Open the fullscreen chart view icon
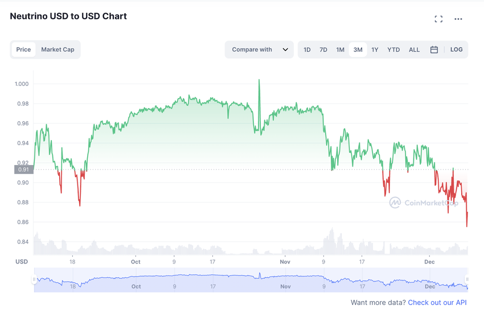484x313 pixels. [x=438, y=19]
